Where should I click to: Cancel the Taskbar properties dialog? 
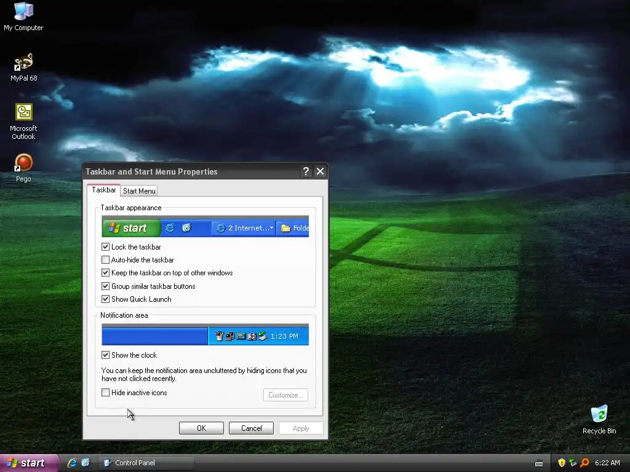[x=251, y=428]
